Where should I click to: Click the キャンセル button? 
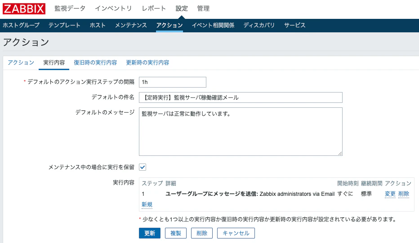coord(236,233)
